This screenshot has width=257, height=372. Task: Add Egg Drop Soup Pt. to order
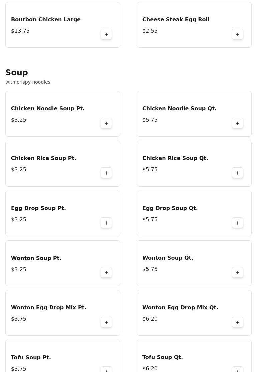point(106,223)
